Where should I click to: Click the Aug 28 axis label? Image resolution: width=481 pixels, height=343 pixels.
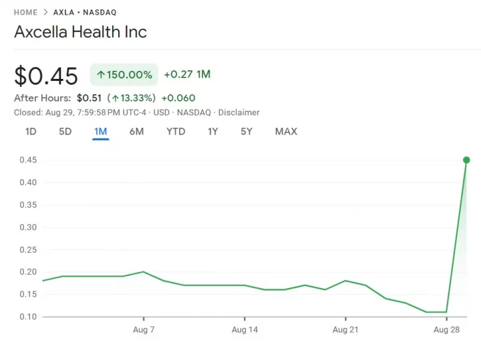coord(446,330)
